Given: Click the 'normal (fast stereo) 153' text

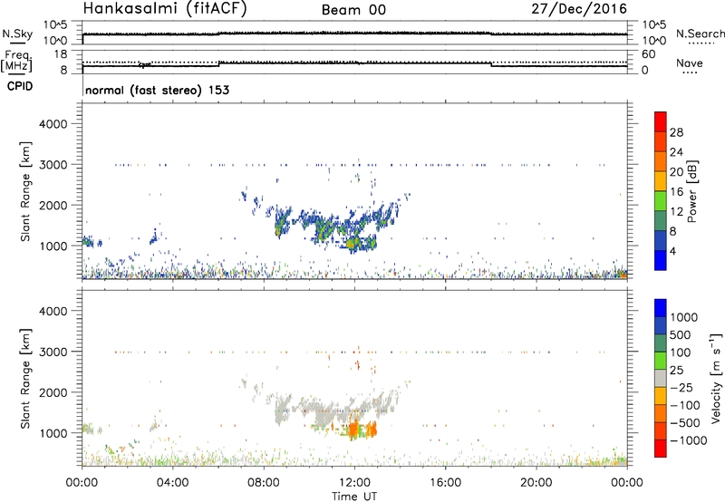Looking at the screenshot, I should [157, 90].
